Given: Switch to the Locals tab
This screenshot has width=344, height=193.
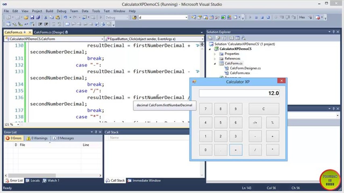Looking at the screenshot, I should click(x=33, y=180).
